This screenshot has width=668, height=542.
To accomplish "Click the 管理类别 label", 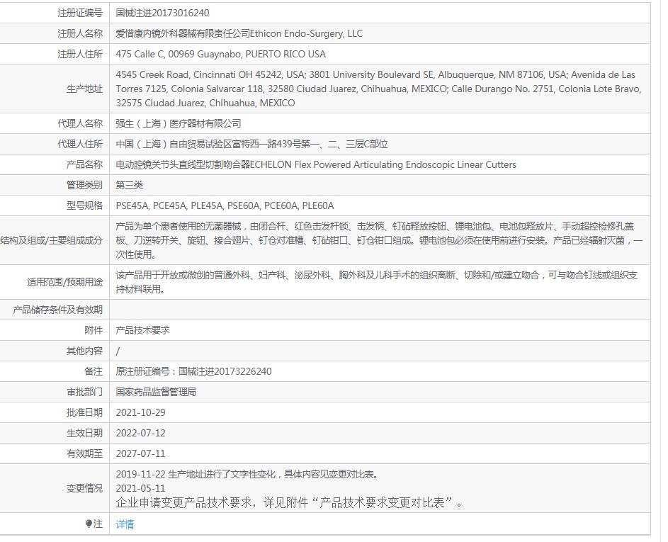I will coord(84,185).
